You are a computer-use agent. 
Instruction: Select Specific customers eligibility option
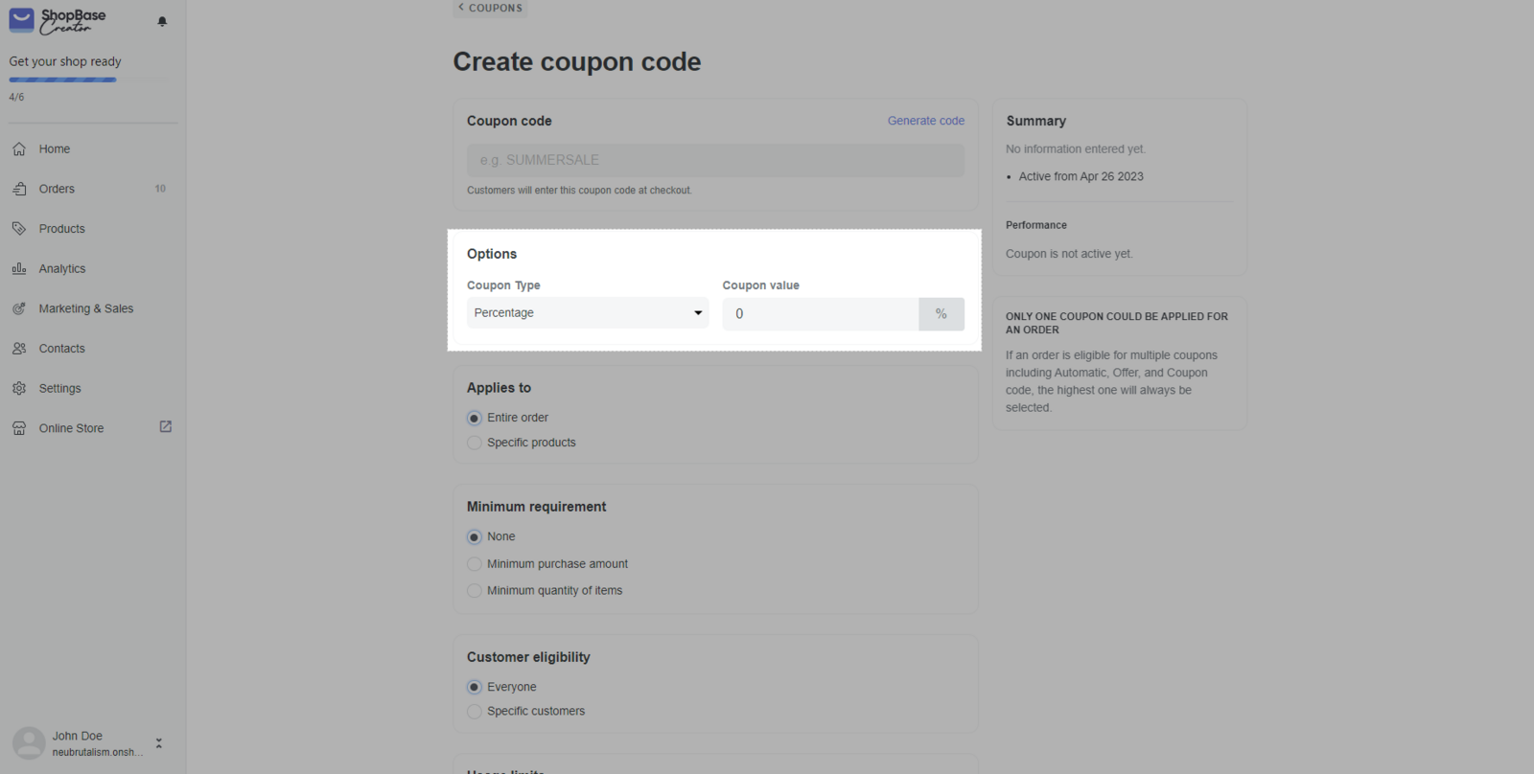[474, 712]
